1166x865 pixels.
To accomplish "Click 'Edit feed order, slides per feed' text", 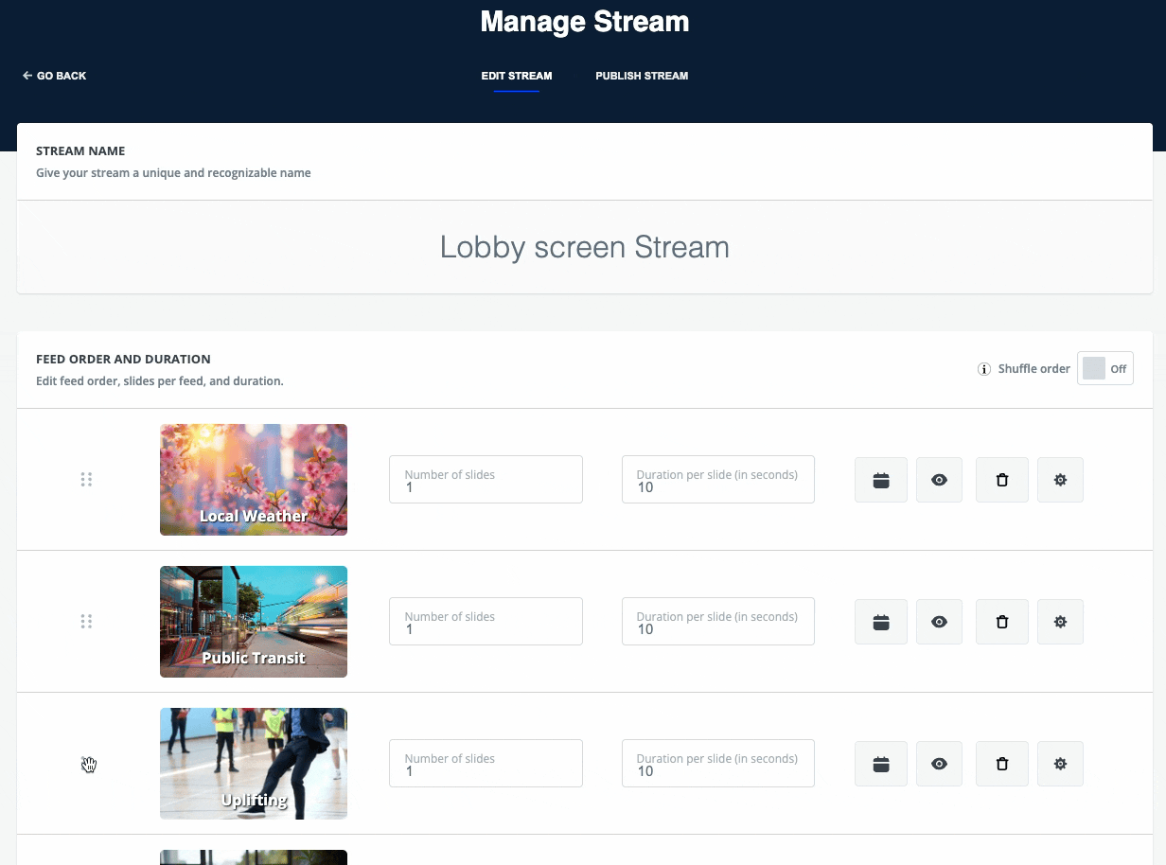I will click(160, 381).
